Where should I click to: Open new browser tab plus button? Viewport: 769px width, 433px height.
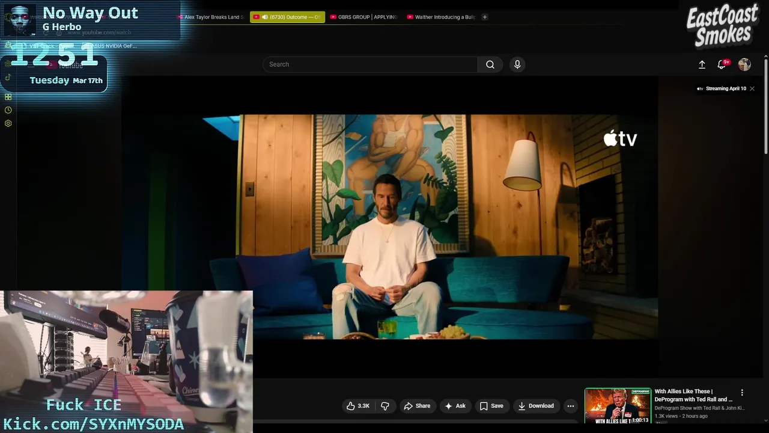485,17
